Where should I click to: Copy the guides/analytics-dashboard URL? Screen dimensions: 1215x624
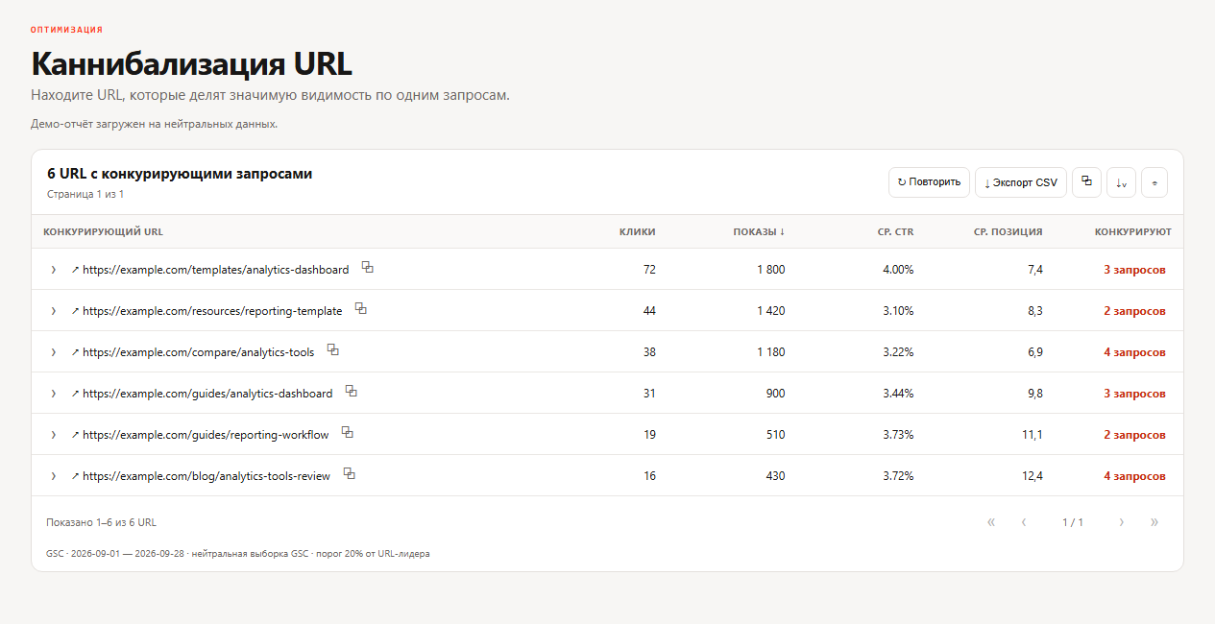pos(352,392)
